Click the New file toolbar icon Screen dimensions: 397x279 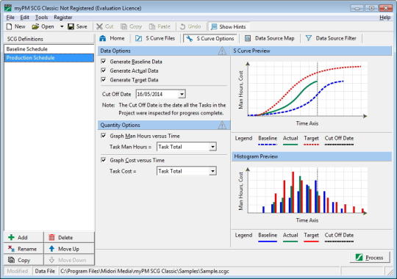9,26
